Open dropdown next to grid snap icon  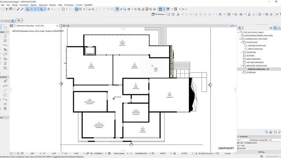pos(52,9)
